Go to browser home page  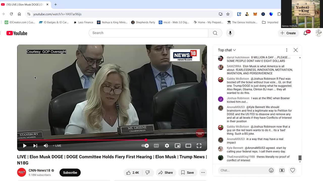click(x=19, y=14)
